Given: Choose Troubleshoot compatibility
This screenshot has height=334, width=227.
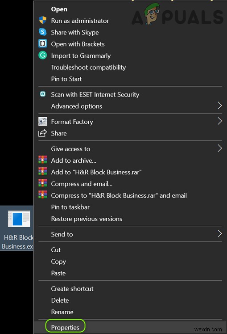Looking at the screenshot, I should click(88, 68).
